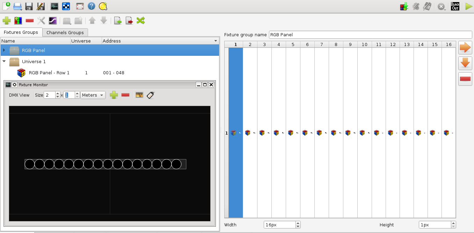
Task: Stop all running functions
Action: point(442,6)
